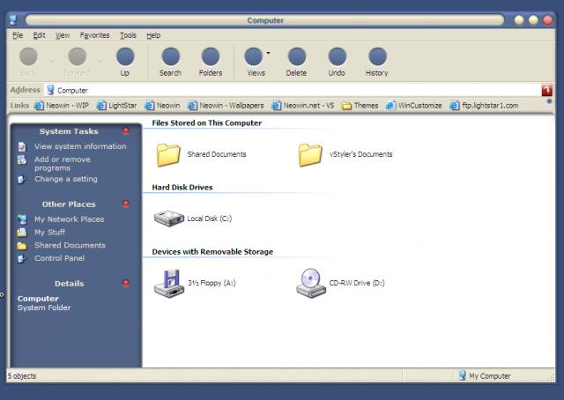Image resolution: width=564 pixels, height=400 pixels.
Task: Select the 3½ Floppy (A:) drive icon
Action: (169, 284)
